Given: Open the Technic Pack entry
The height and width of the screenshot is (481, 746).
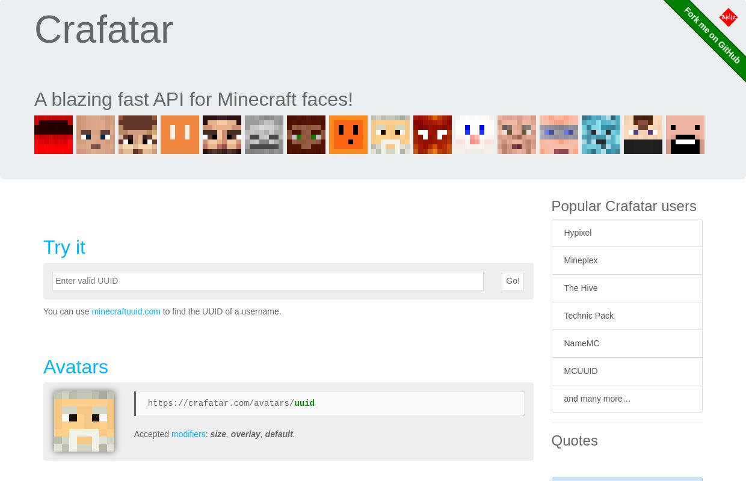Looking at the screenshot, I should coord(627,316).
